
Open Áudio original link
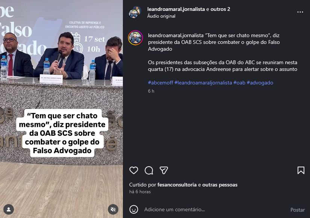[x=161, y=16]
